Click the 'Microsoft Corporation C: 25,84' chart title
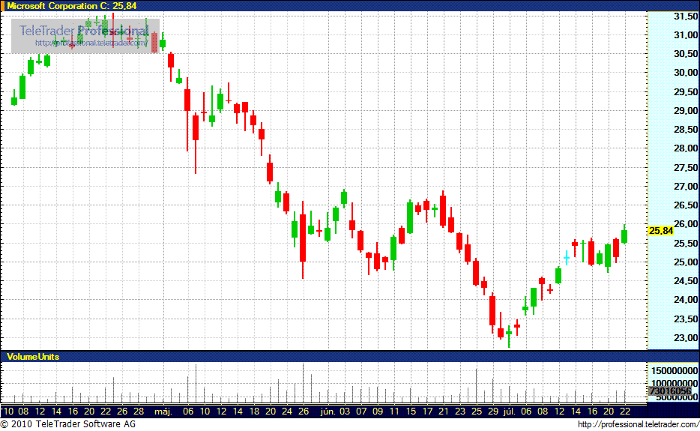 pyautogui.click(x=71, y=6)
